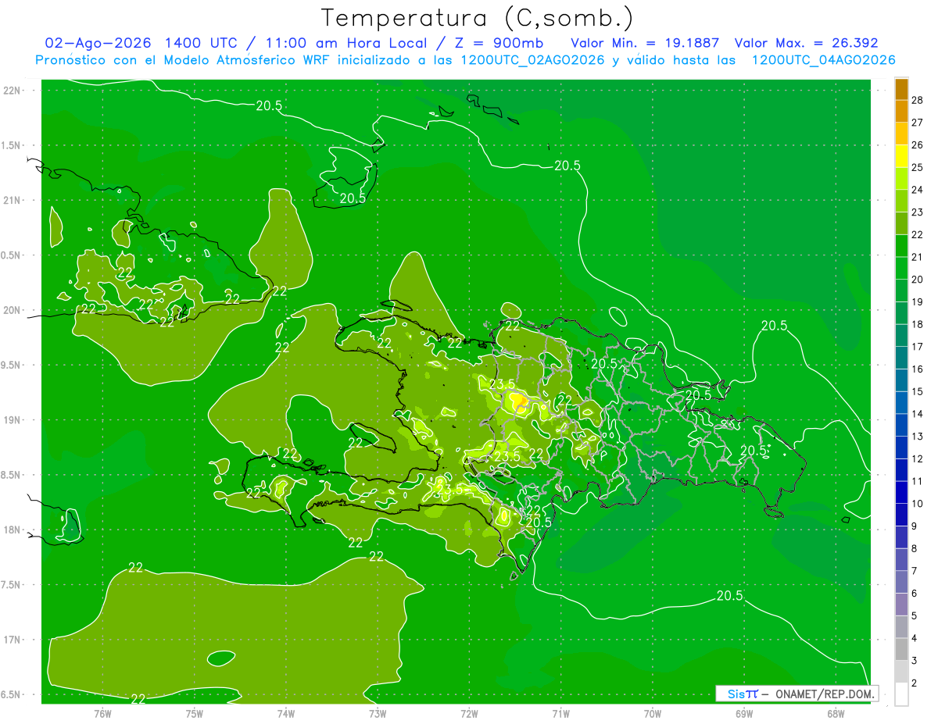Click legend value "28"
This screenshot has height=724, width=938.
[918, 100]
